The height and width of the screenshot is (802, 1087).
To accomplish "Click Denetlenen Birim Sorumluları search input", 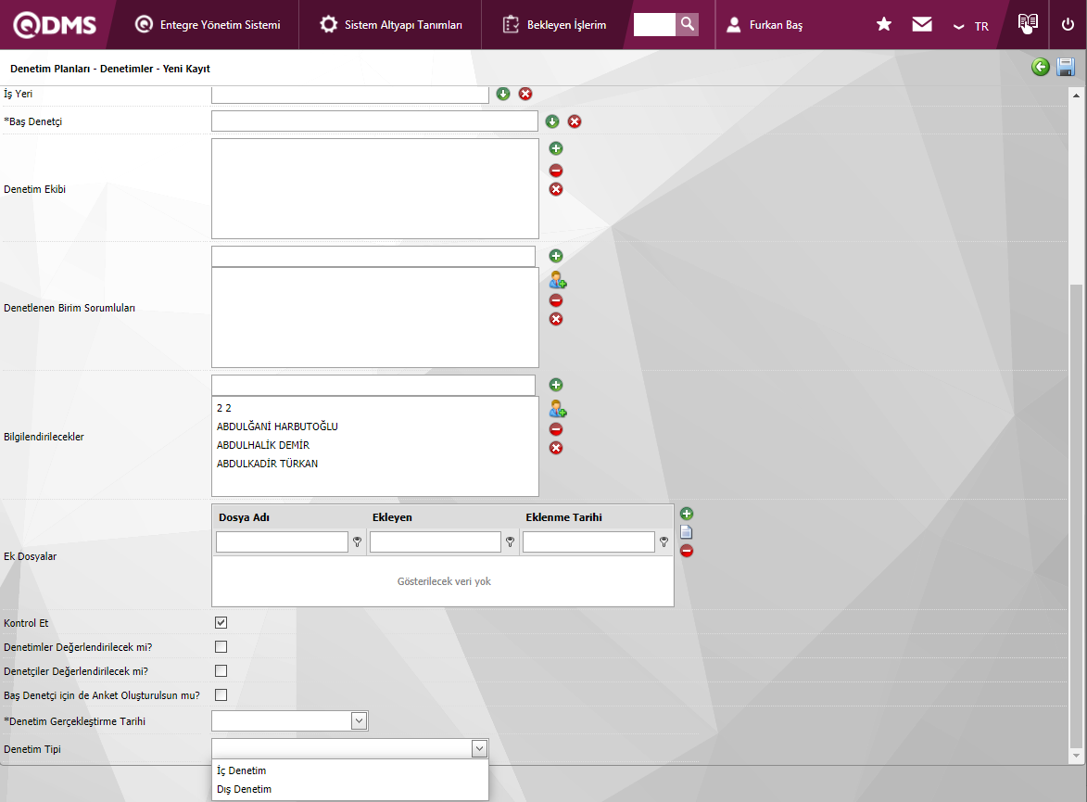I will pos(373,256).
